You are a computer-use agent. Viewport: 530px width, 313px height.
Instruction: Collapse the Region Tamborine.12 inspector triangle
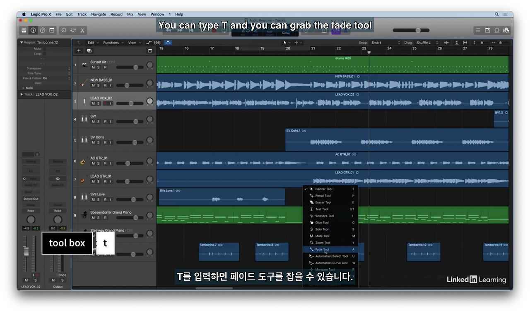point(22,42)
